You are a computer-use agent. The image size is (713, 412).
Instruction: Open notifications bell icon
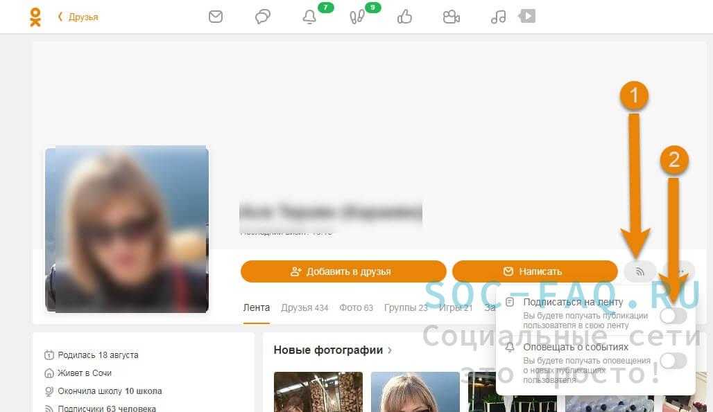tap(310, 17)
